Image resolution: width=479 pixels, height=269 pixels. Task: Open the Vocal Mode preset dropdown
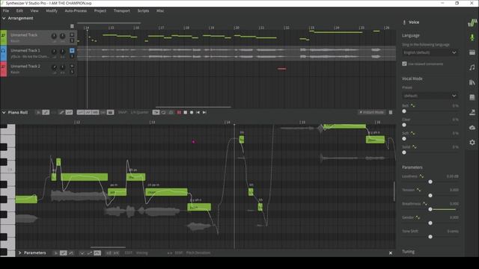click(x=430, y=96)
